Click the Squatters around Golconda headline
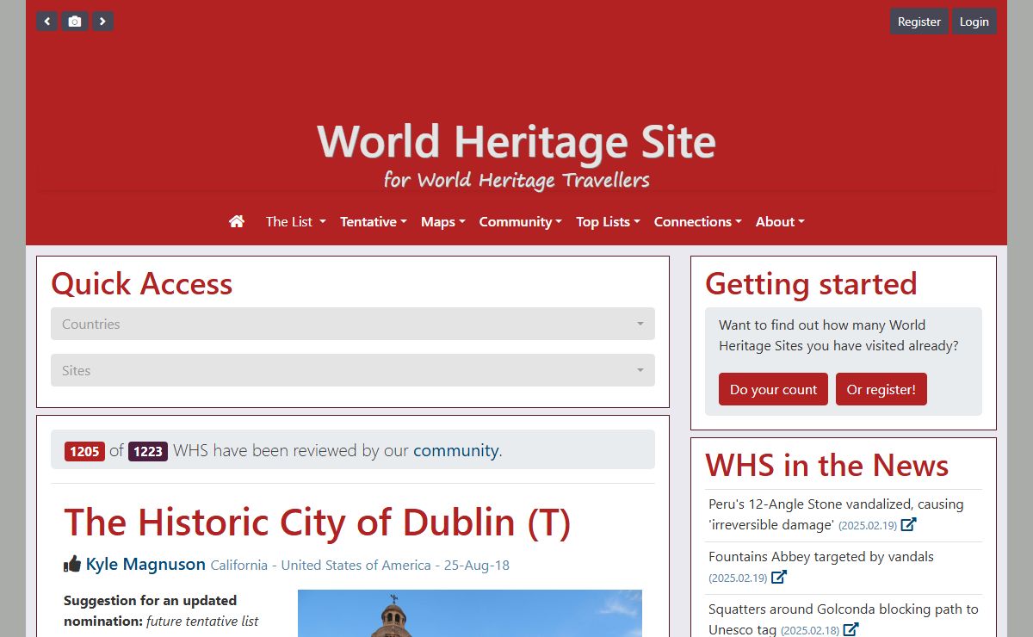 point(844,619)
